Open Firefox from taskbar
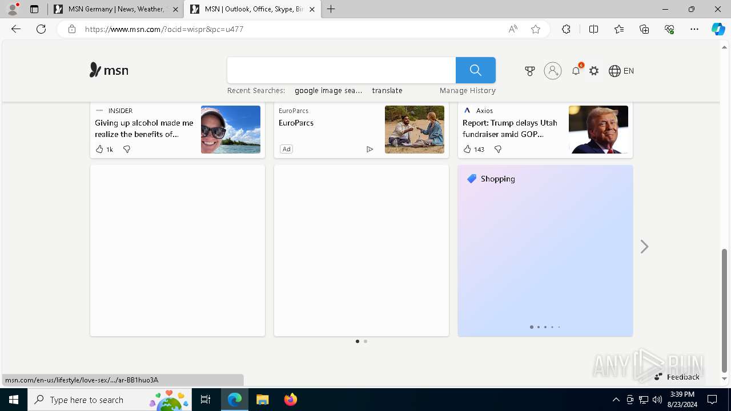731x411 pixels. tap(291, 400)
